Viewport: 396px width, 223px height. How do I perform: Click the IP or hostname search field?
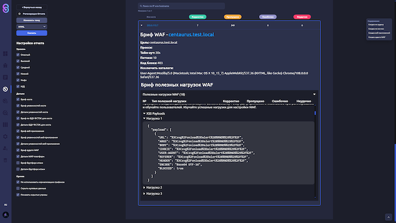pos(182,6)
